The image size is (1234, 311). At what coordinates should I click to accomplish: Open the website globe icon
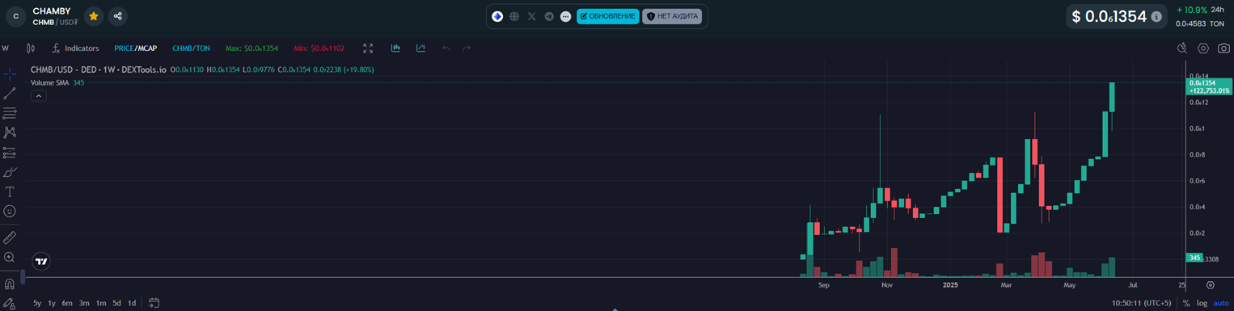tap(514, 16)
